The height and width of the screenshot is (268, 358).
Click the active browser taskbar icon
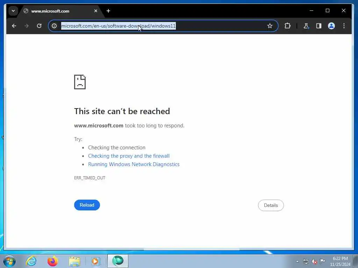[x=118, y=261]
